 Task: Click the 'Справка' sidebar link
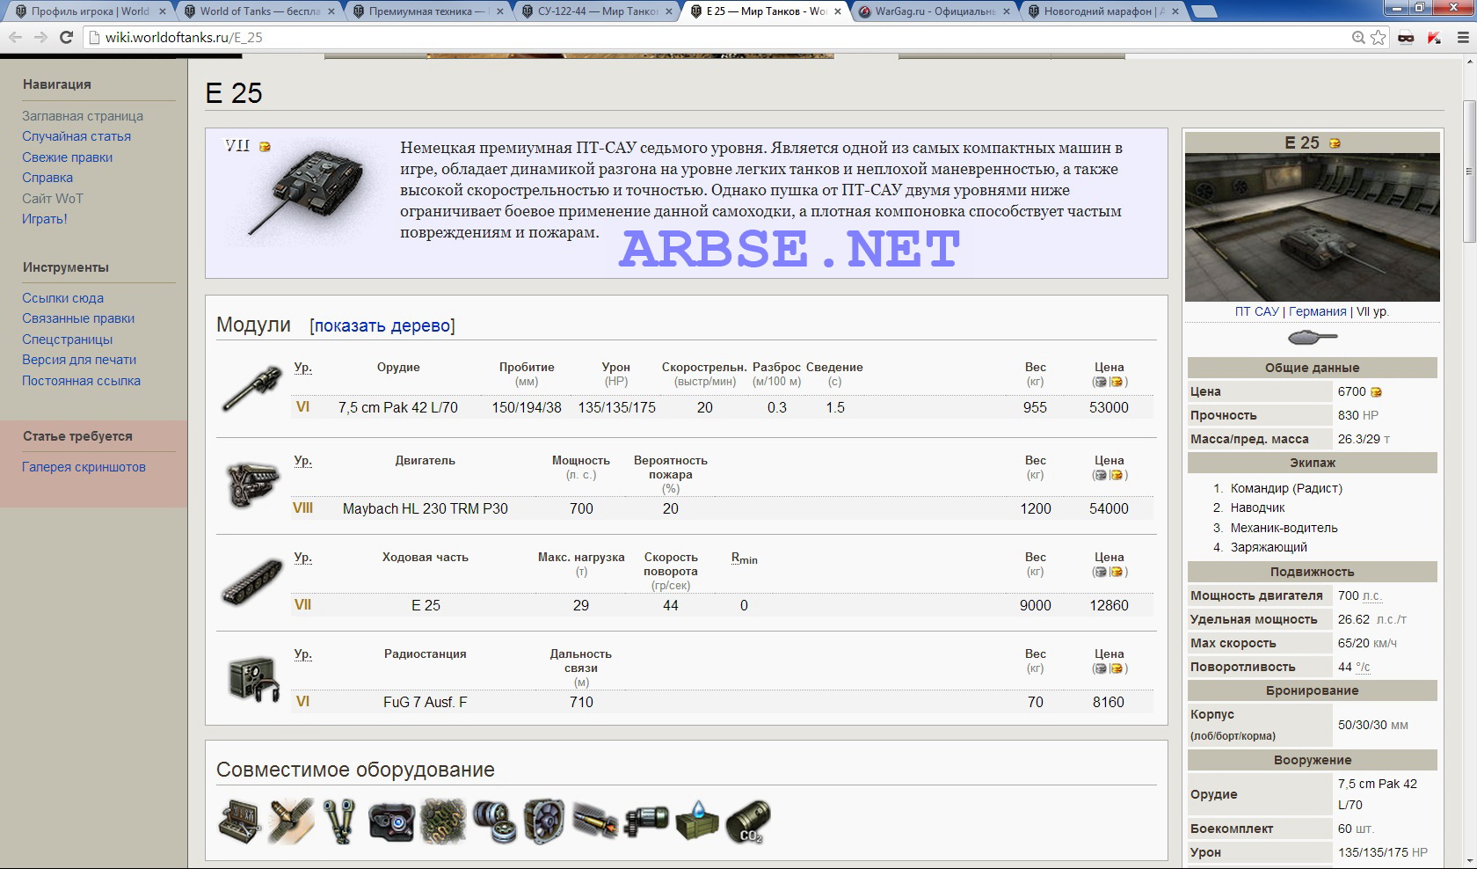click(47, 178)
